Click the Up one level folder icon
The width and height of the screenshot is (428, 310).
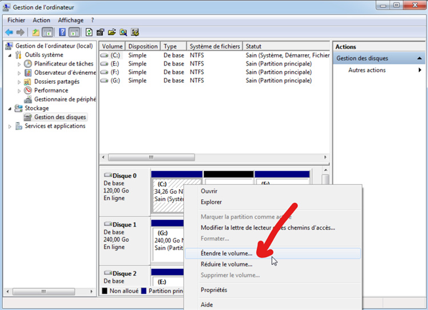[x=35, y=32]
